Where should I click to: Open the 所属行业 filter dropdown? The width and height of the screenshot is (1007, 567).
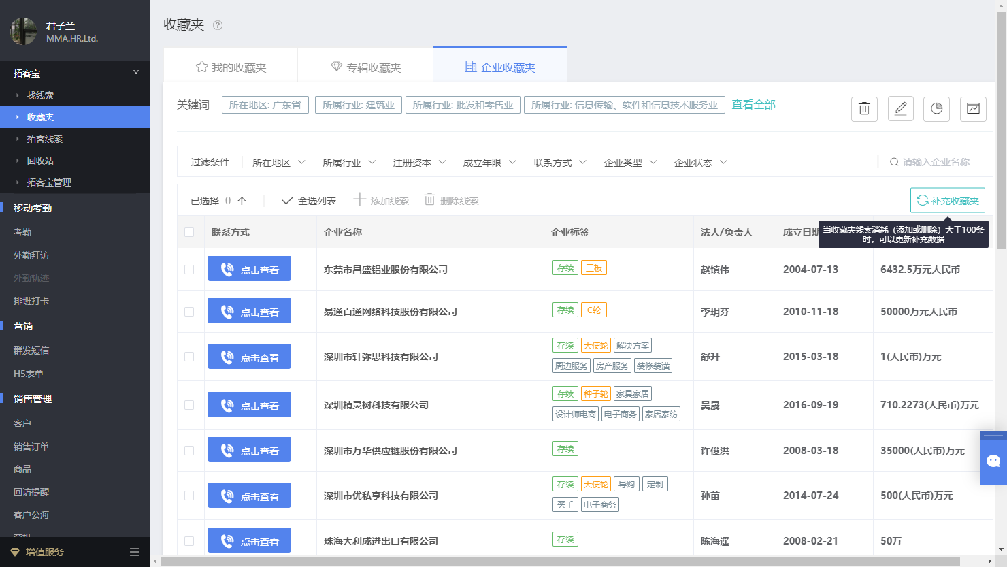[349, 163]
